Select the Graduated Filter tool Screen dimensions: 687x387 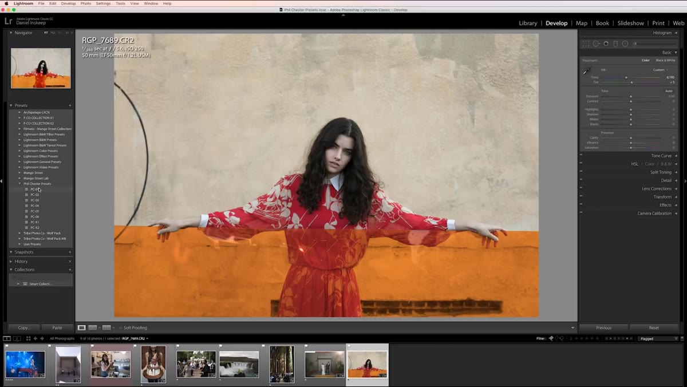615,44
